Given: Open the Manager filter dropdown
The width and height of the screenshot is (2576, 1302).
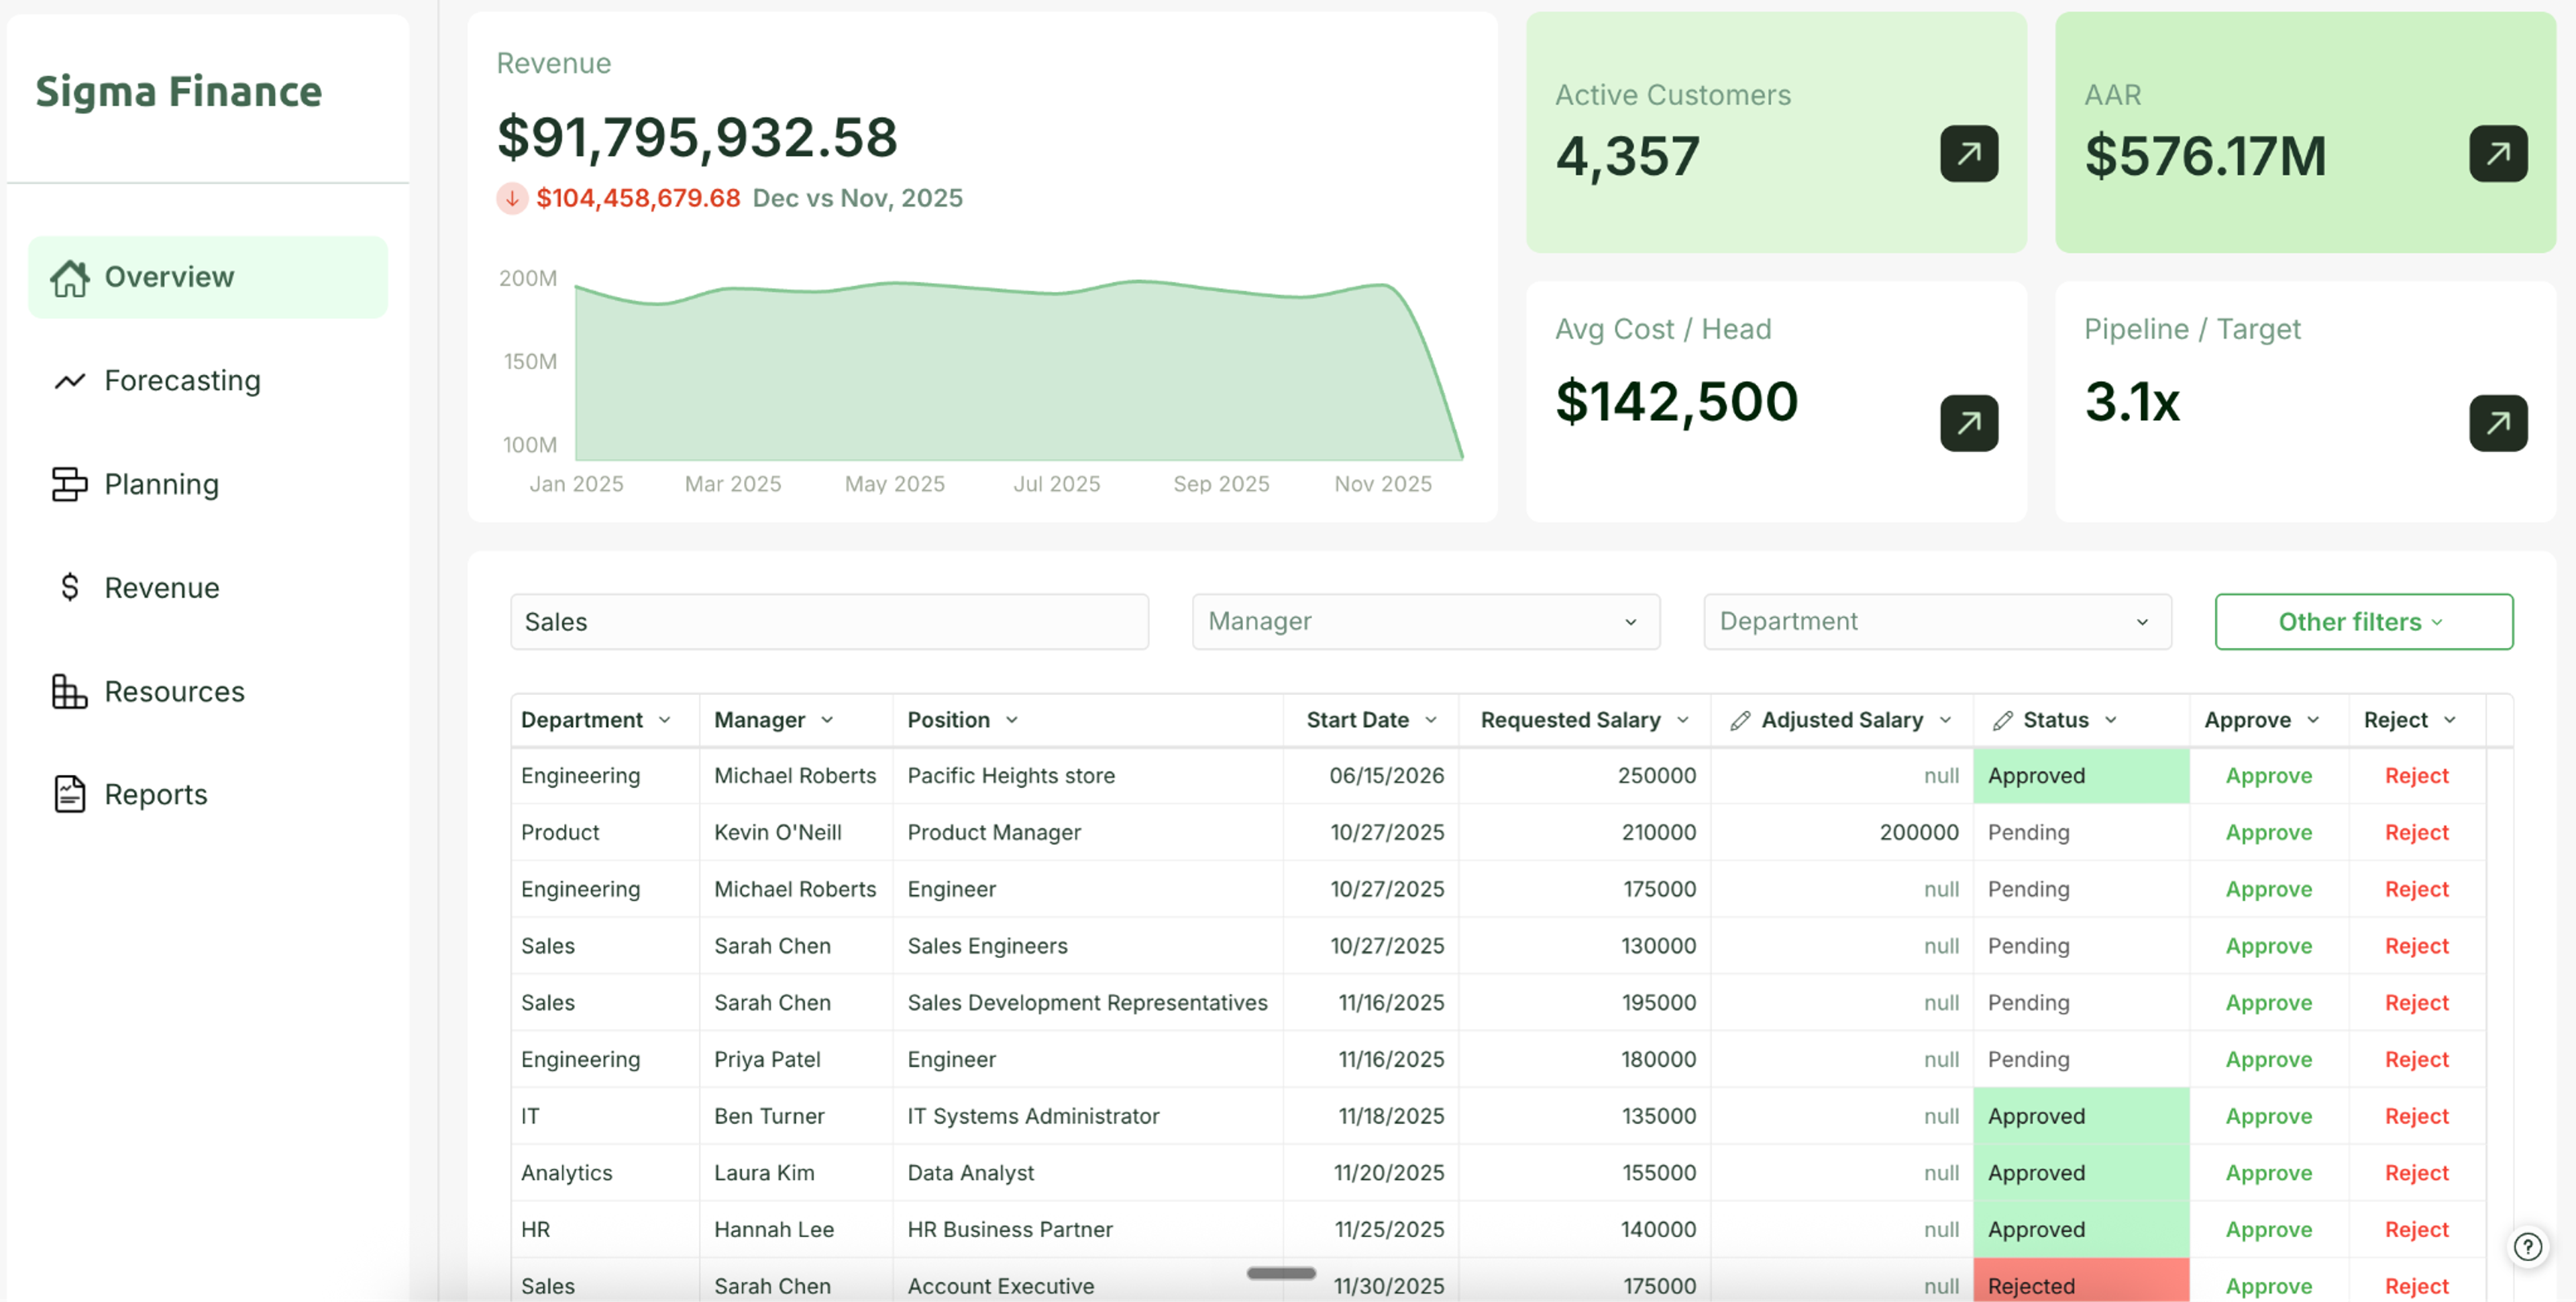Looking at the screenshot, I should point(1425,621).
